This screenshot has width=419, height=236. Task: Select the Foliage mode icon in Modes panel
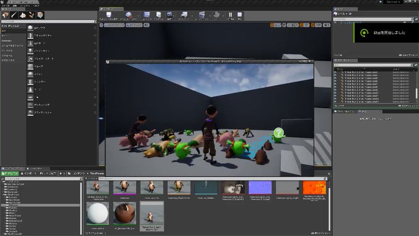pyautogui.click(x=31, y=15)
